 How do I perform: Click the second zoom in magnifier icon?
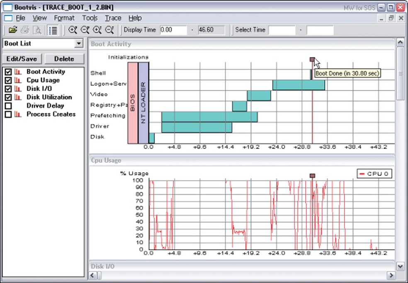point(97,30)
